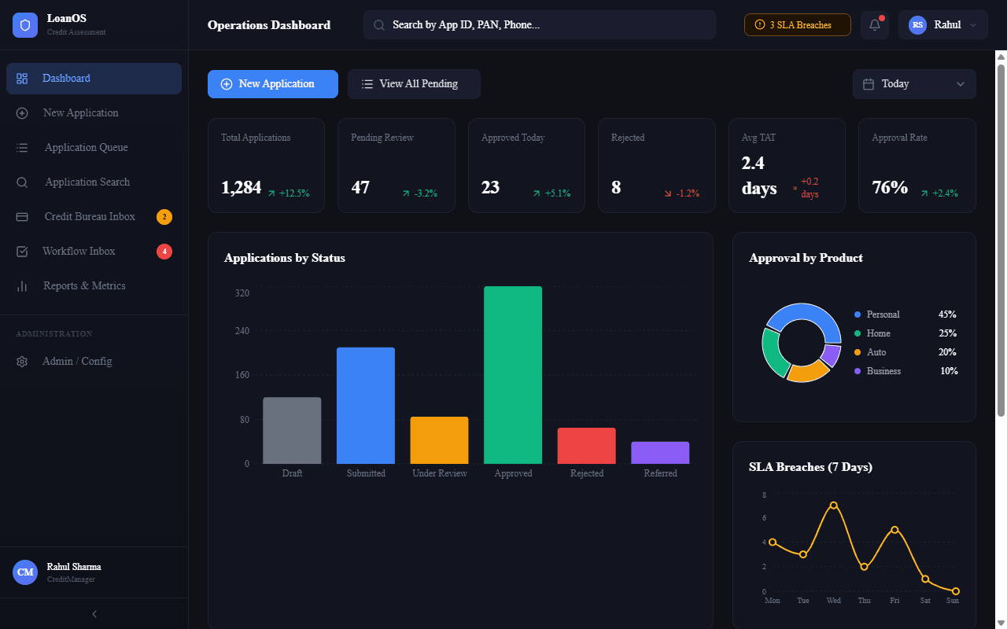1007x629 pixels.
Task: Click the orange badge on Credit Bureau Inbox
Action: pos(164,217)
